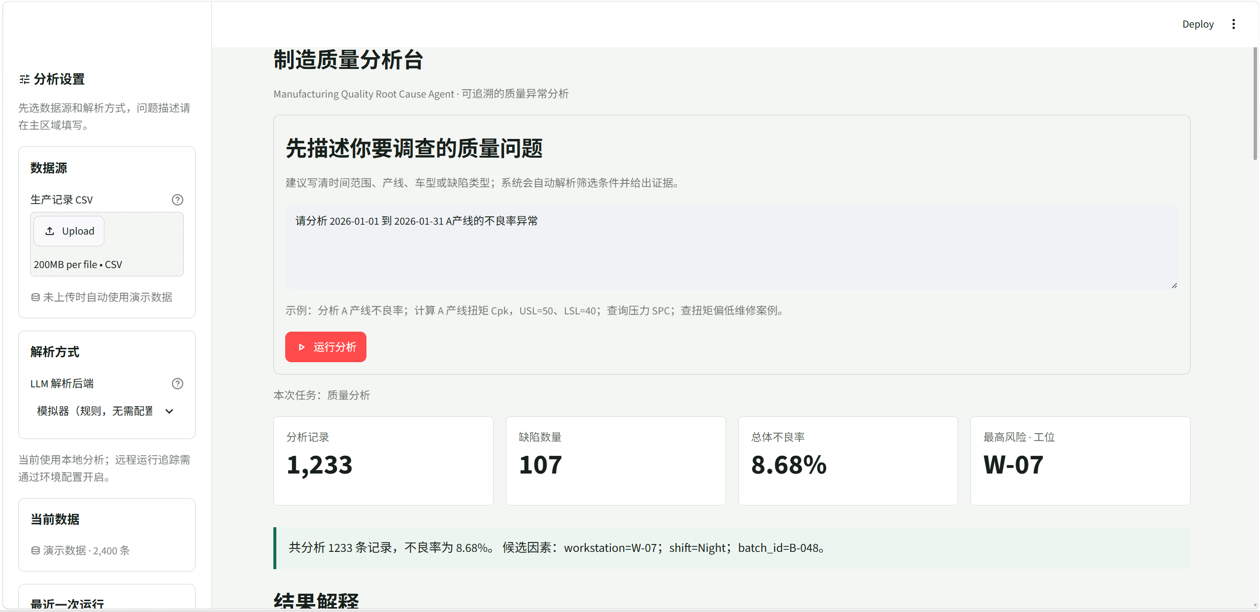Click the 制造质量分析台 title
1260x612 pixels.
348,60
